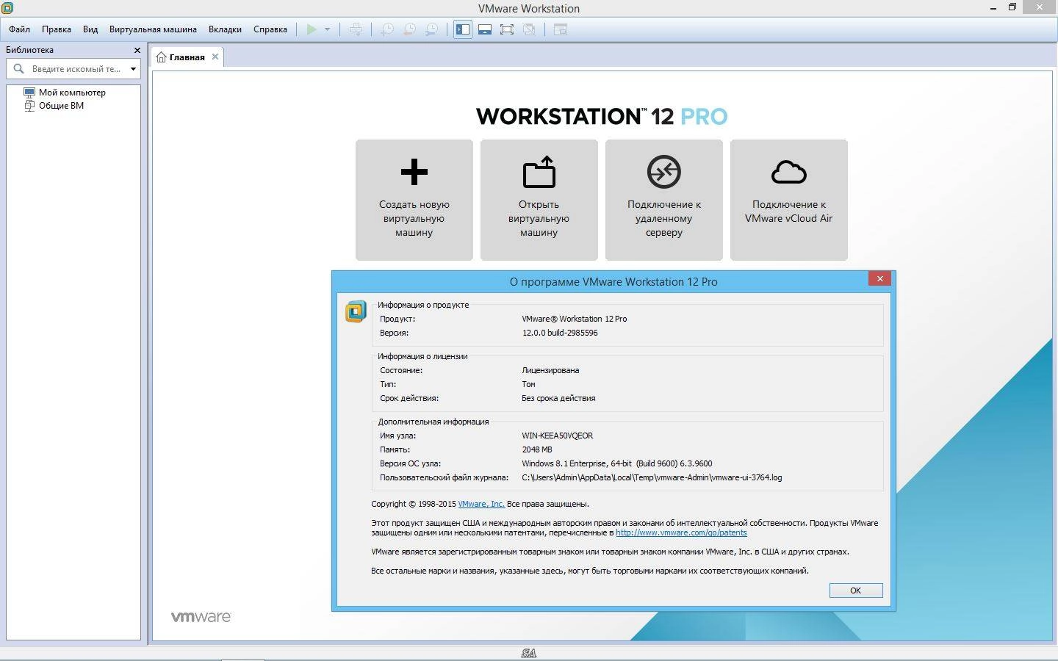The width and height of the screenshot is (1058, 661).
Task: Click the Take Snapshot toolbar icon
Action: point(387,29)
